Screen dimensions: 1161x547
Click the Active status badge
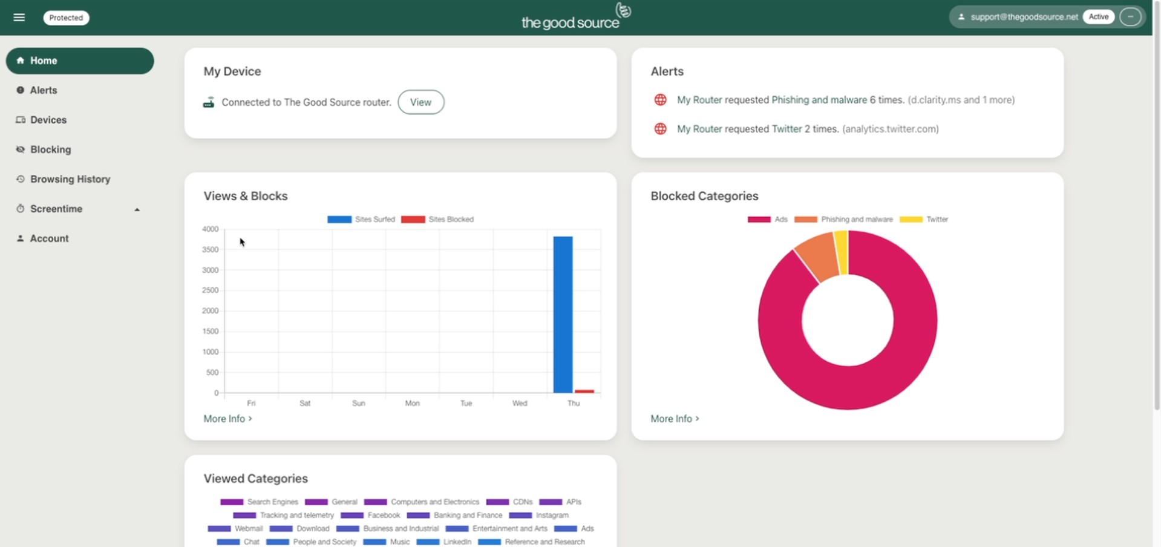point(1099,17)
